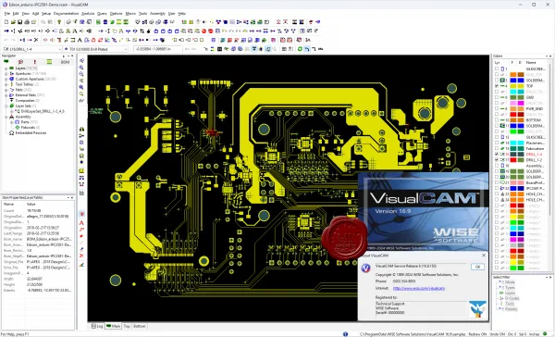Click the top zoom icon in vertical toolbar
This screenshot has width=555, height=337.
coord(81,61)
